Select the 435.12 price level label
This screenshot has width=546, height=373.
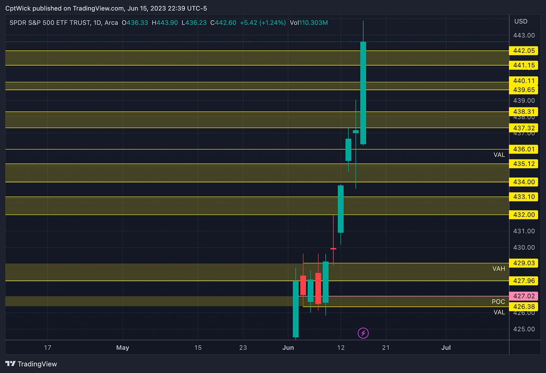click(523, 164)
